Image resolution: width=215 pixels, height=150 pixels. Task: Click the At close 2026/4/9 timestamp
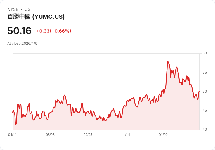tap(22, 44)
